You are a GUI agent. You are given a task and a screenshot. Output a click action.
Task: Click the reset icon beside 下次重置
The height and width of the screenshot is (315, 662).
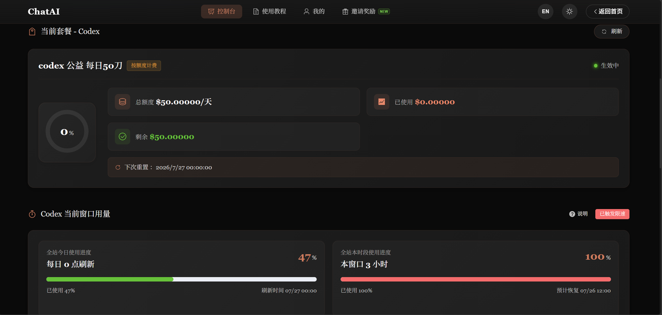tap(118, 167)
